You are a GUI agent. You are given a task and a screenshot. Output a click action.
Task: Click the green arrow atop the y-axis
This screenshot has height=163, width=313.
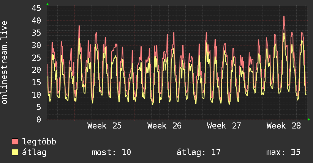pyautogui.click(x=47, y=4)
